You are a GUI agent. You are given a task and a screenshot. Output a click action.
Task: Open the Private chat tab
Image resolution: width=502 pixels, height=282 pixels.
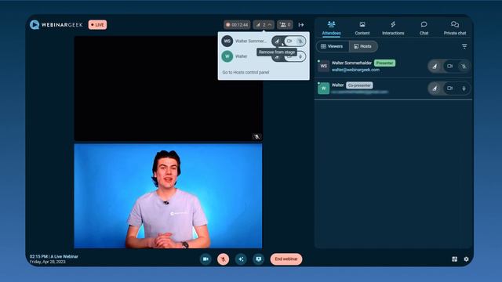click(455, 28)
